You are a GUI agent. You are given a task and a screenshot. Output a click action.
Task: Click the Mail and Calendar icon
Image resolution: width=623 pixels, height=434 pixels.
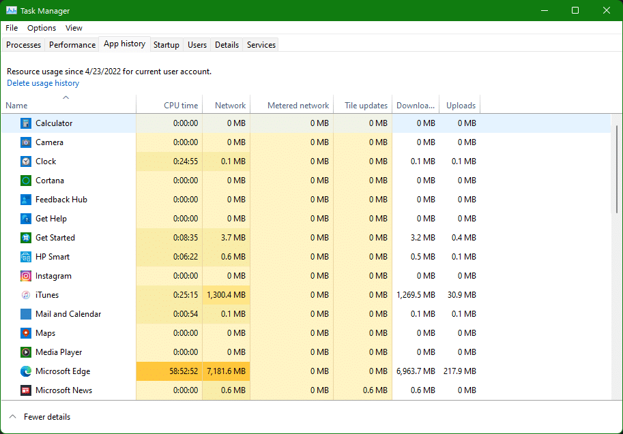(x=26, y=314)
